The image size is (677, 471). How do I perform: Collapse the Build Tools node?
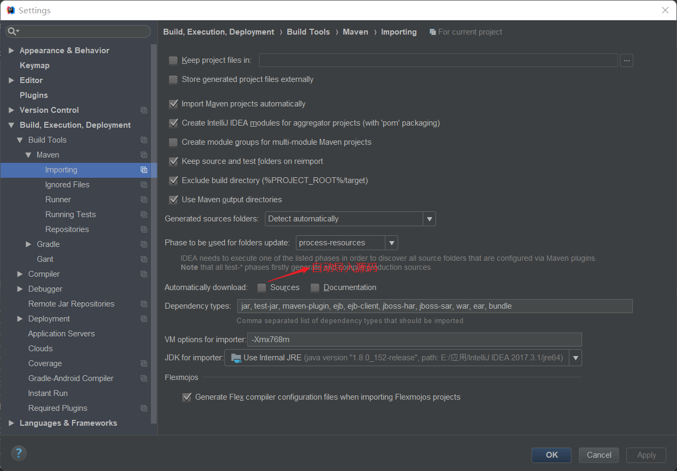tap(20, 140)
